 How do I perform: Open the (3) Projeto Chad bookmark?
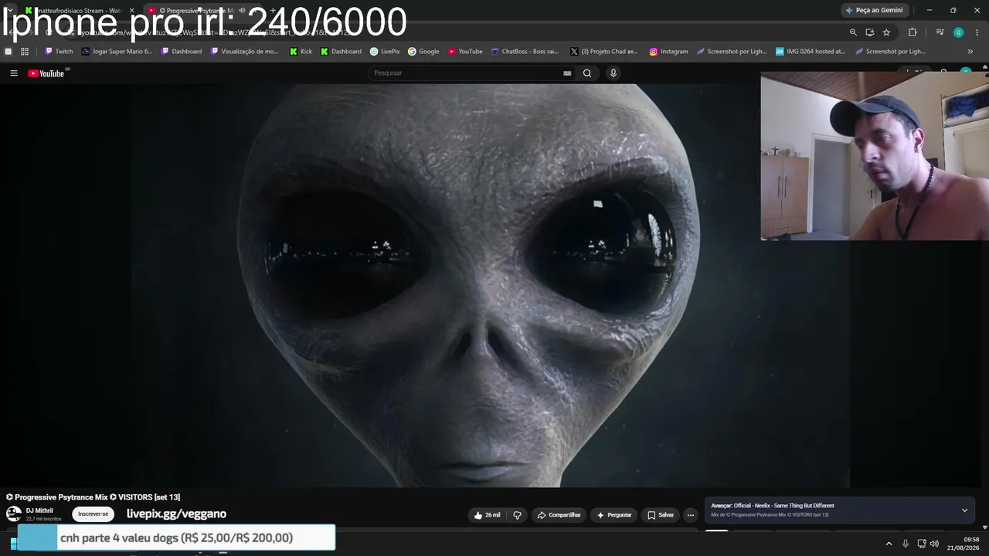click(603, 52)
